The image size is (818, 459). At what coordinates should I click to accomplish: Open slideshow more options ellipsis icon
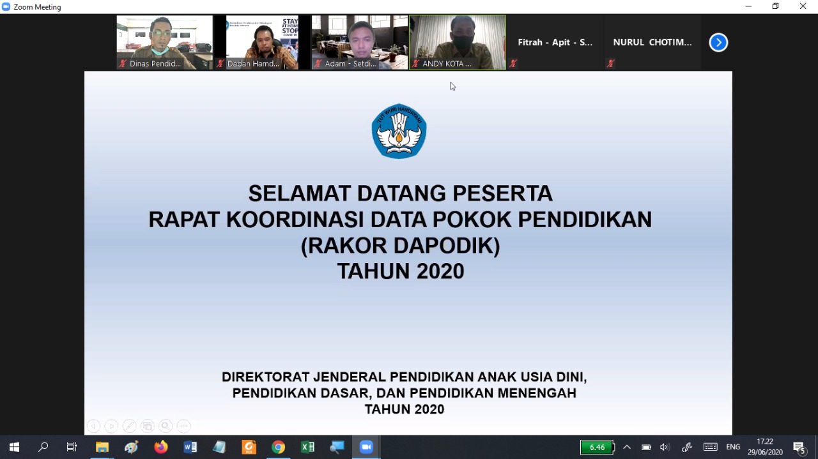pyautogui.click(x=183, y=426)
